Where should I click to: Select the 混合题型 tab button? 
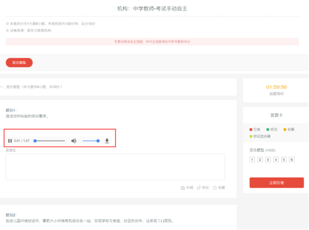pyautogui.click(x=19, y=62)
